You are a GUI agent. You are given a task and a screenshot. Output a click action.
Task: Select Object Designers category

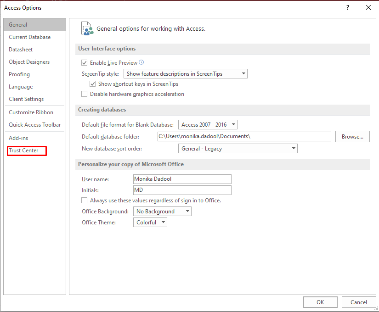coord(35,62)
